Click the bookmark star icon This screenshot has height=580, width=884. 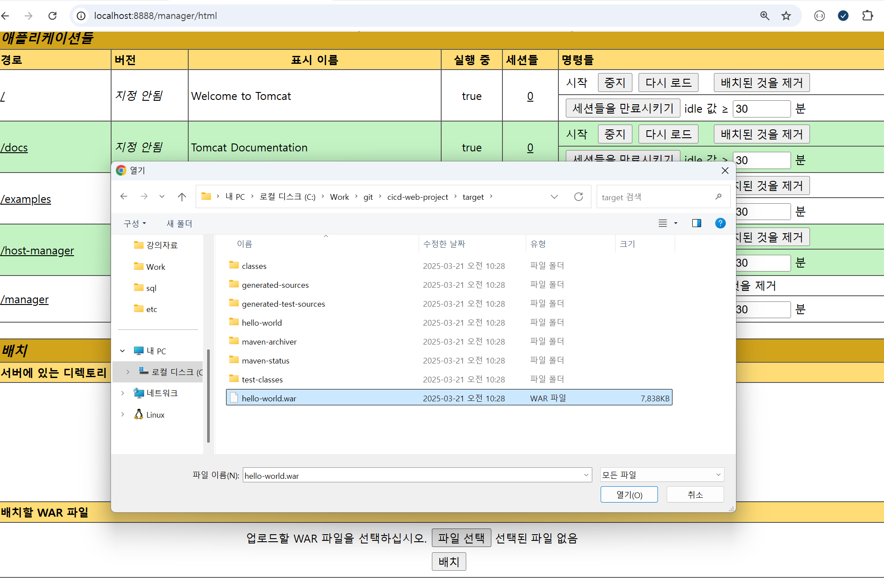pos(786,16)
